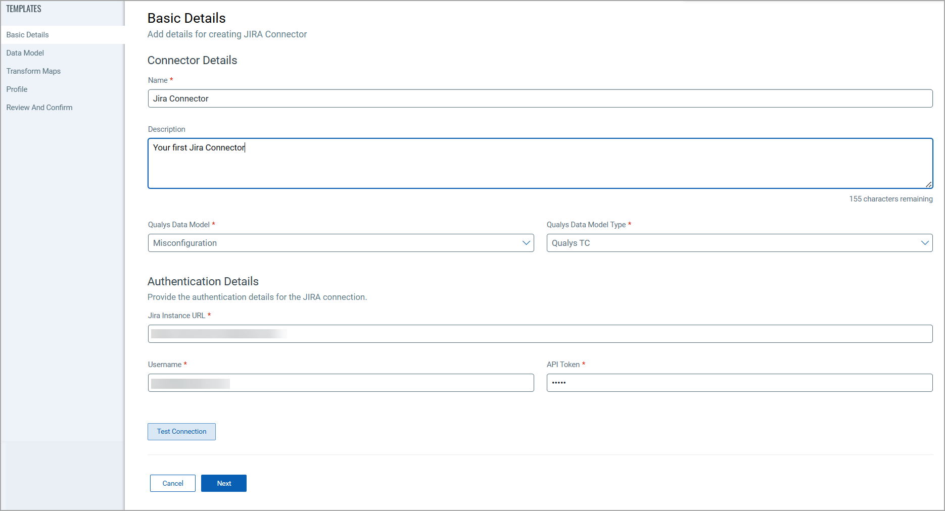The height and width of the screenshot is (511, 945).
Task: Focus the Description text area
Action: (540, 163)
